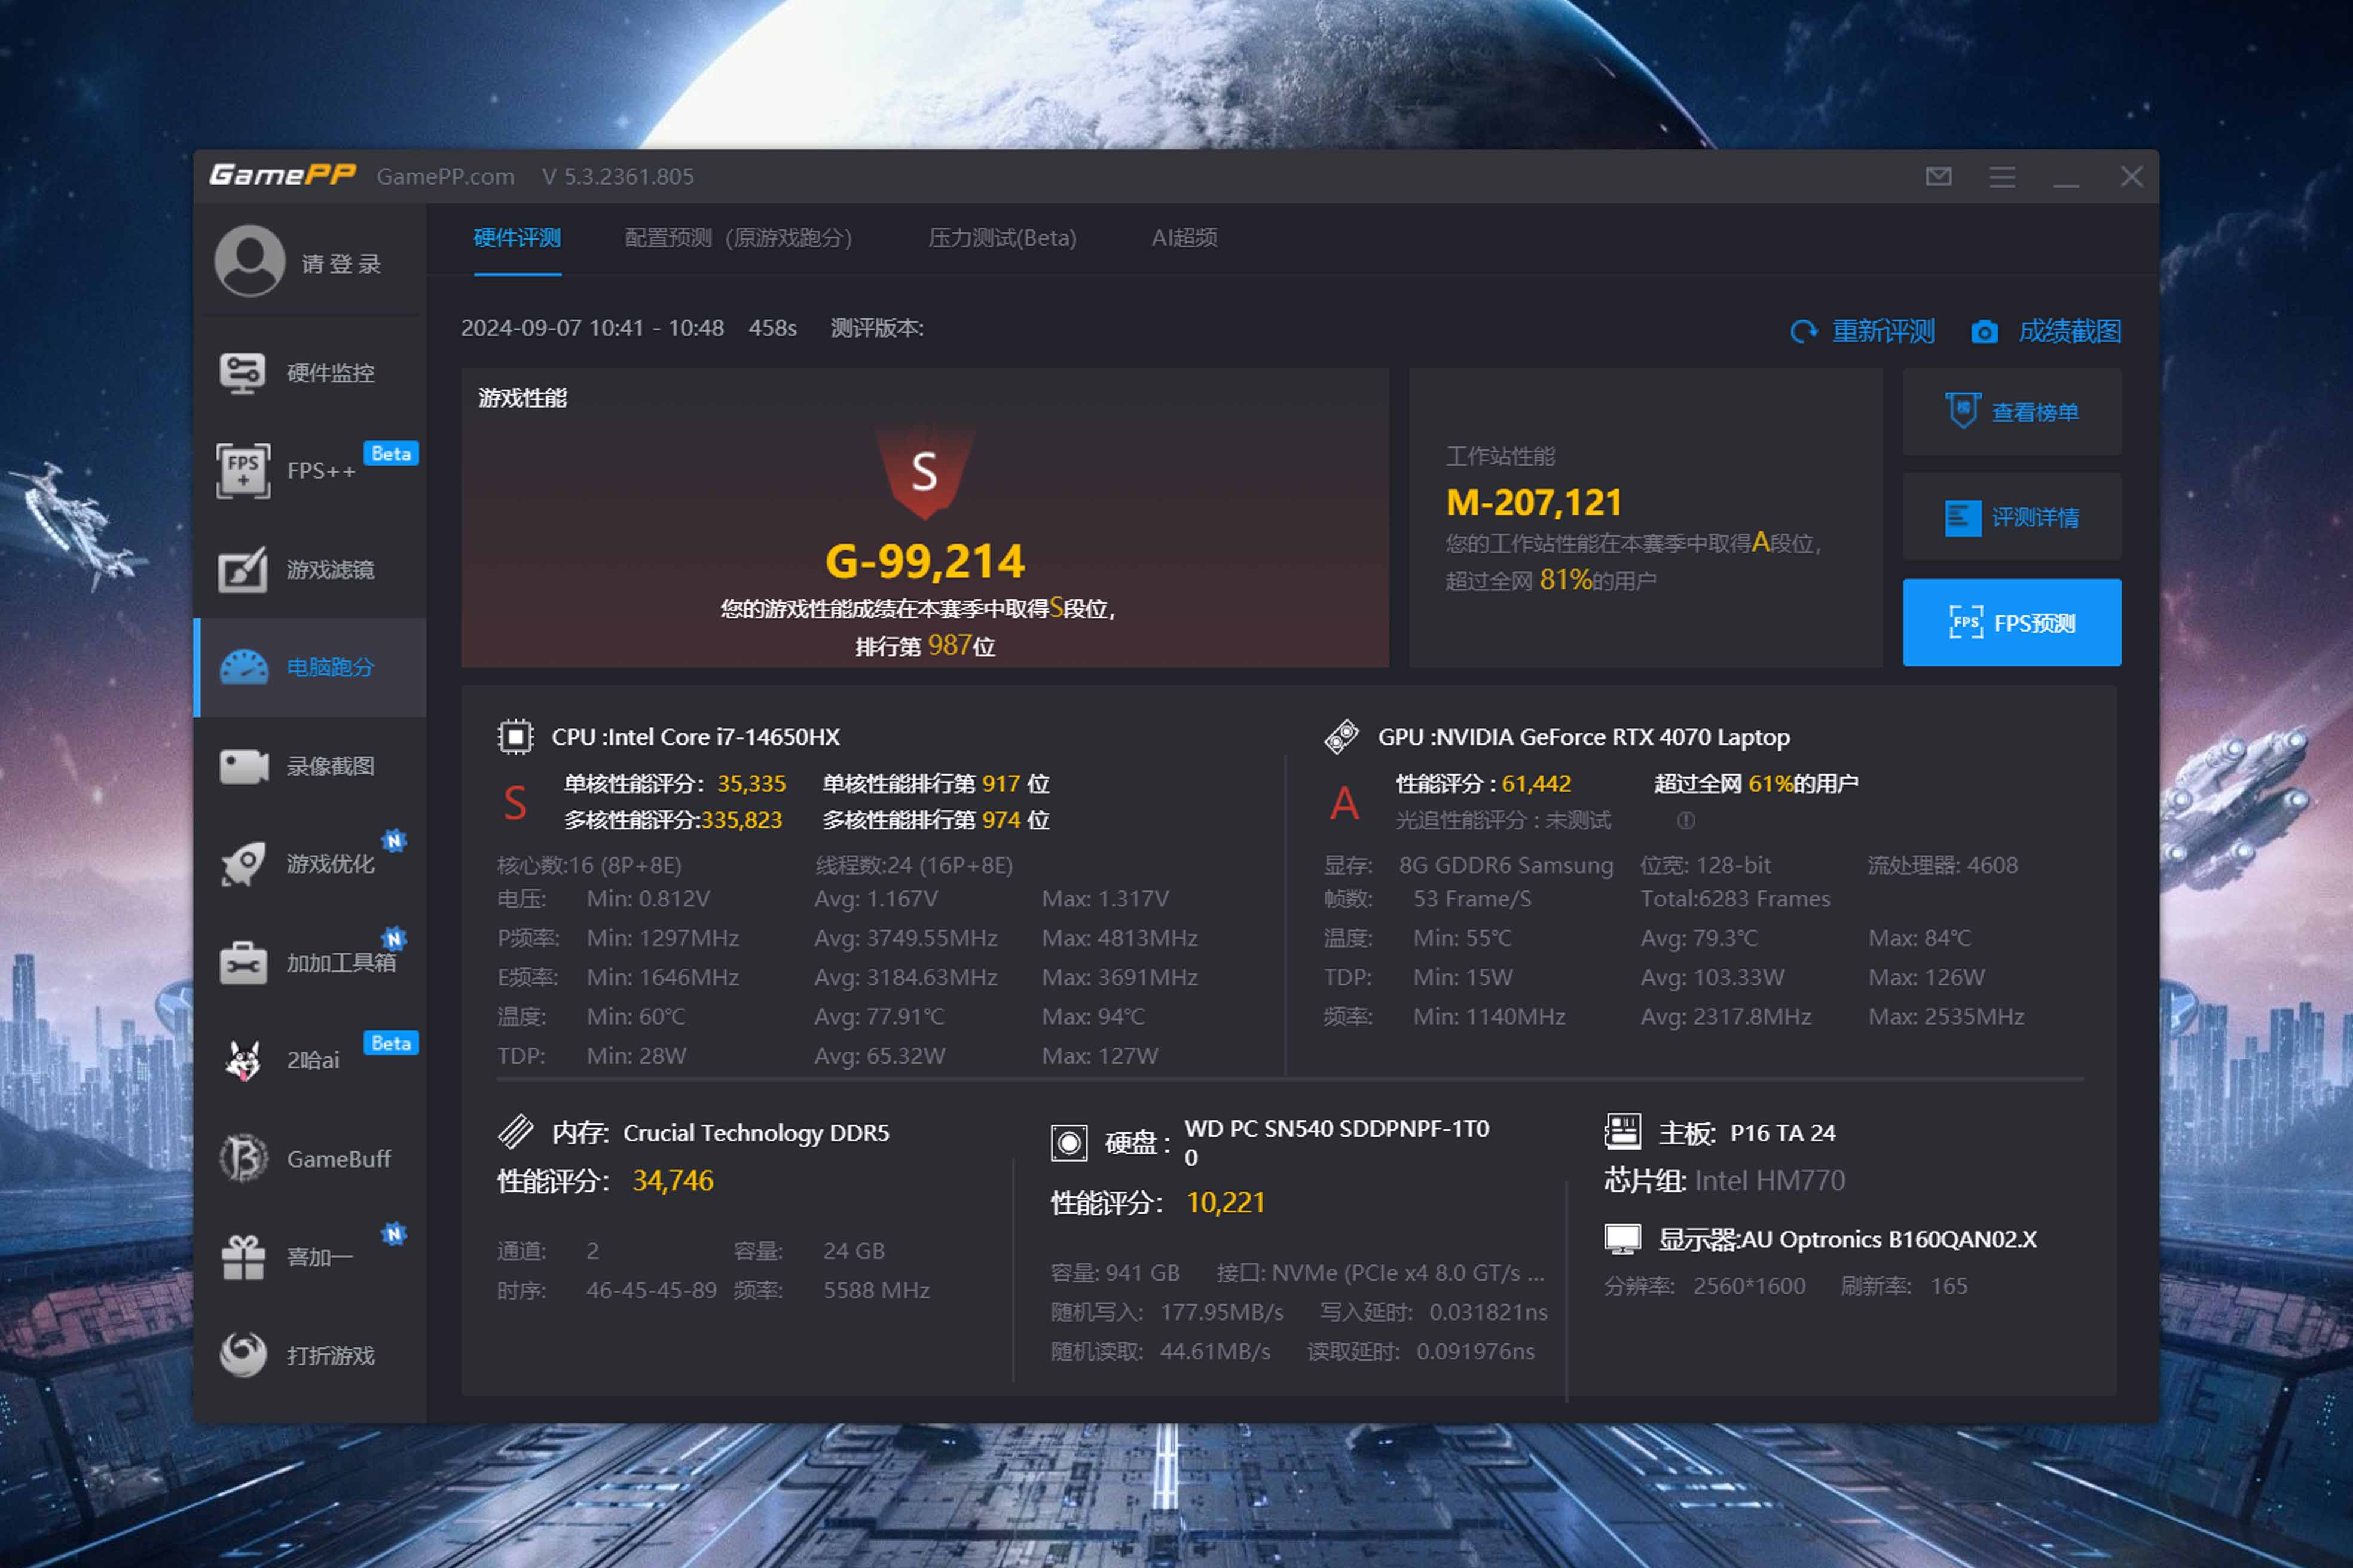Open the 喜加一 gift icon
This screenshot has width=2353, height=1568.
click(242, 1257)
